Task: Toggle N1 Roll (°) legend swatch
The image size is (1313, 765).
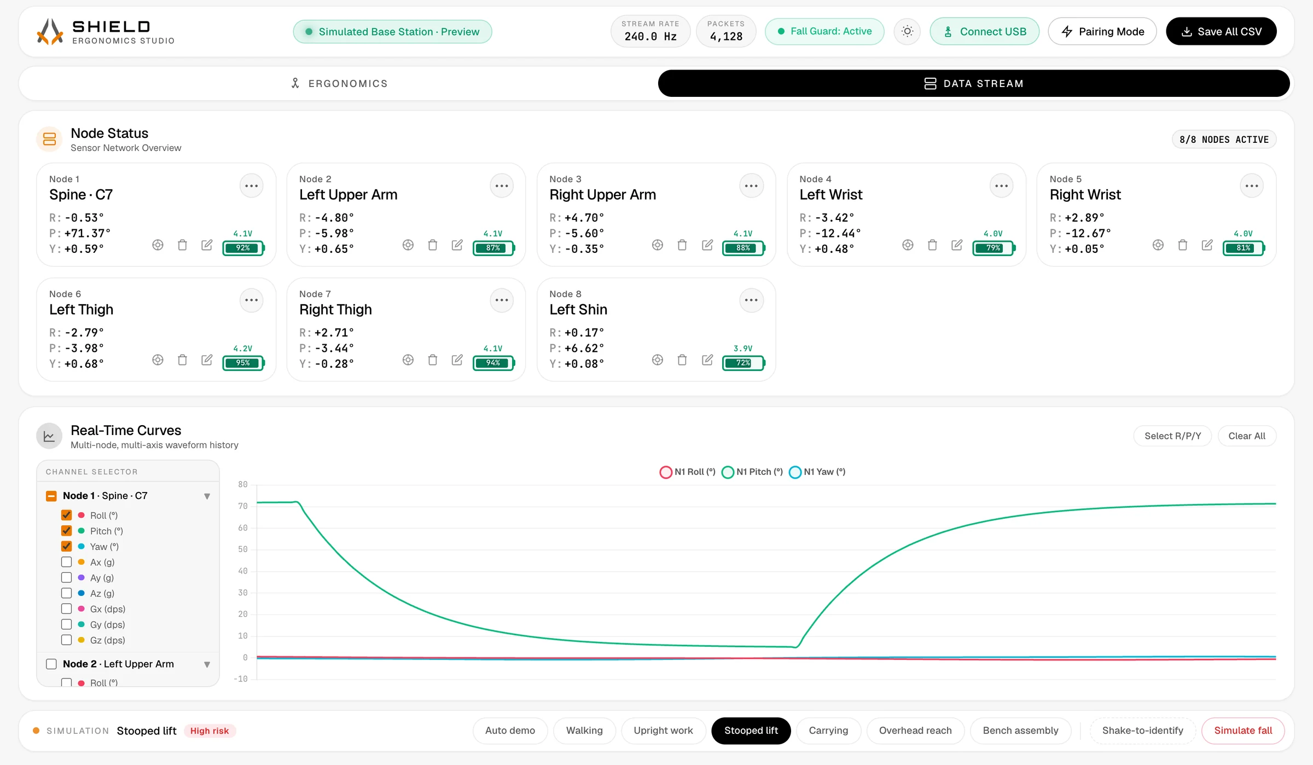Action: click(x=666, y=472)
